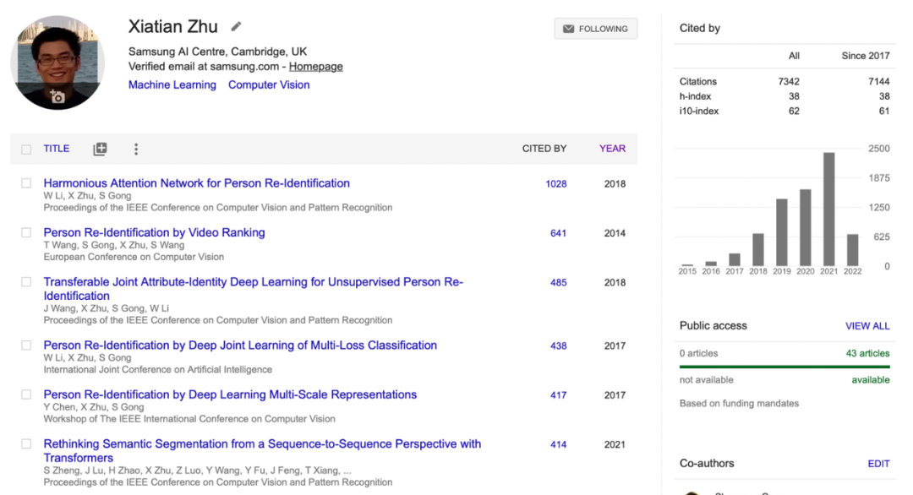The height and width of the screenshot is (495, 913).
Task: Click the green public access progress bar
Action: (x=785, y=367)
